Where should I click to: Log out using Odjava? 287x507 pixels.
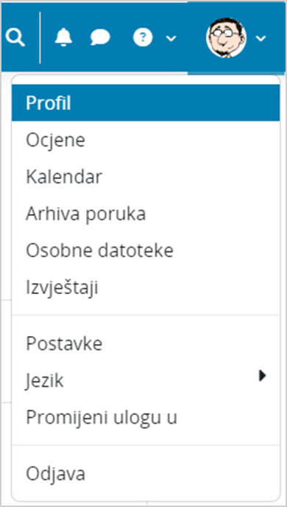click(146, 474)
